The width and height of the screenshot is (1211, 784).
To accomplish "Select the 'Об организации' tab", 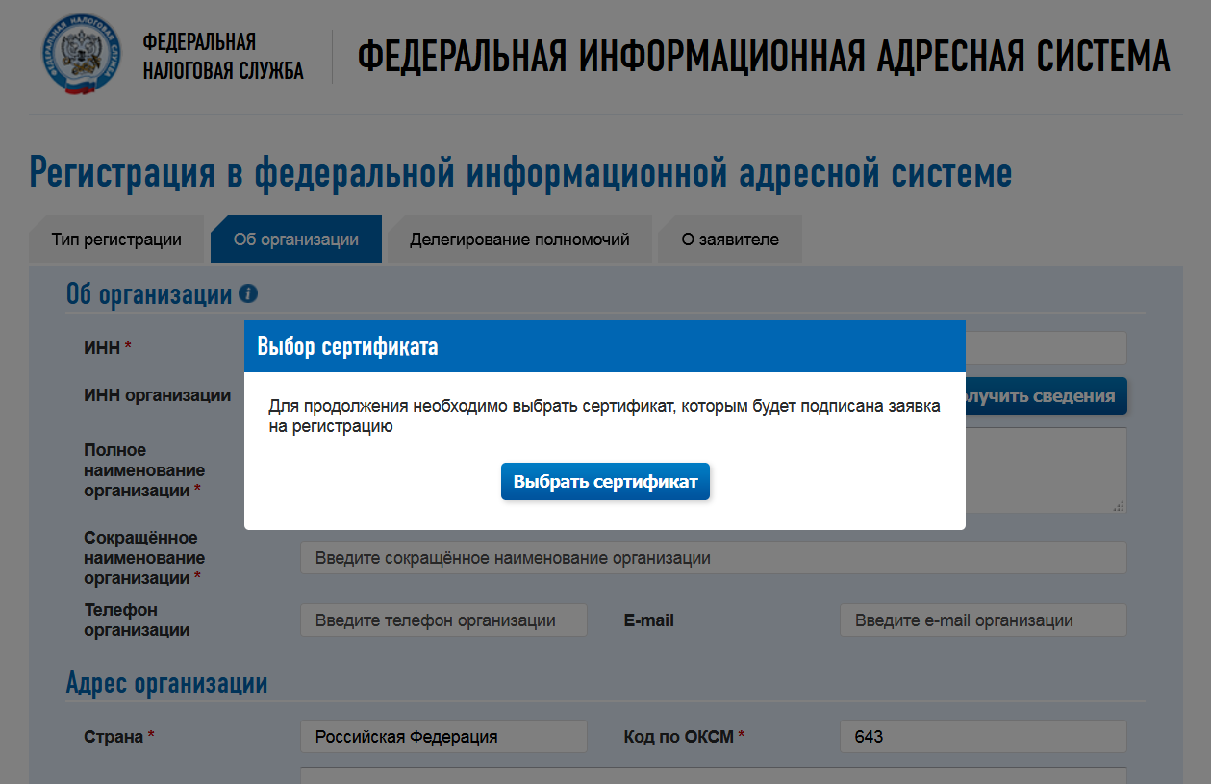I will point(296,240).
